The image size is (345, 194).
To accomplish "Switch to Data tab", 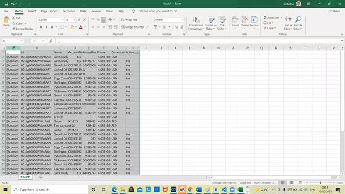I will coord(83,11).
